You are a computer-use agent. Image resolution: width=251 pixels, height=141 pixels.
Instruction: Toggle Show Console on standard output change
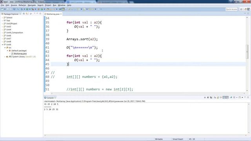point(224,98)
